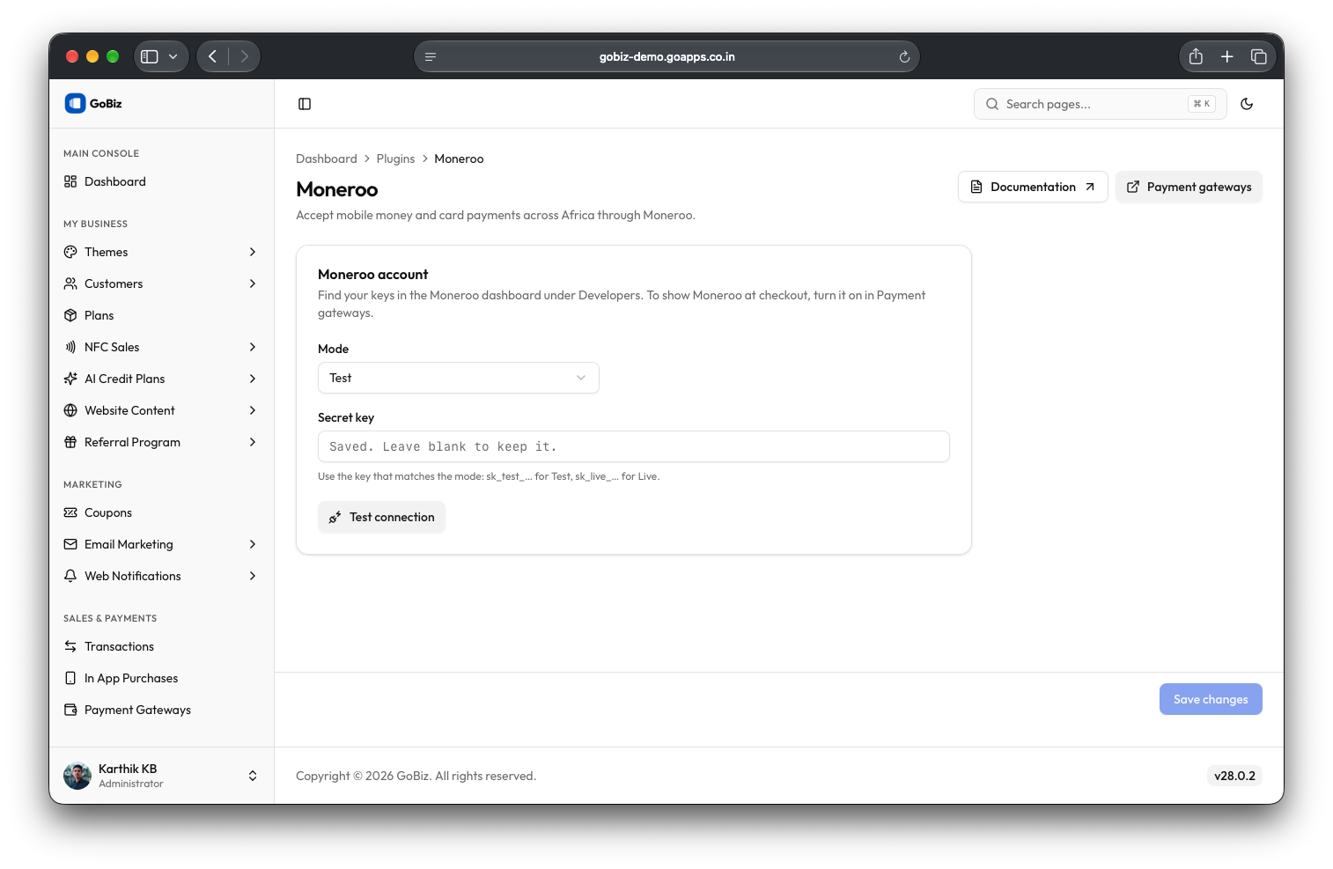Expand the Web Notifications chevron

253,576
